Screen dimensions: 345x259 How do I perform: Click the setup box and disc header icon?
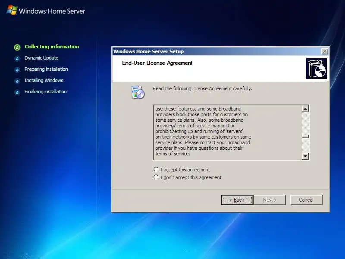(317, 69)
